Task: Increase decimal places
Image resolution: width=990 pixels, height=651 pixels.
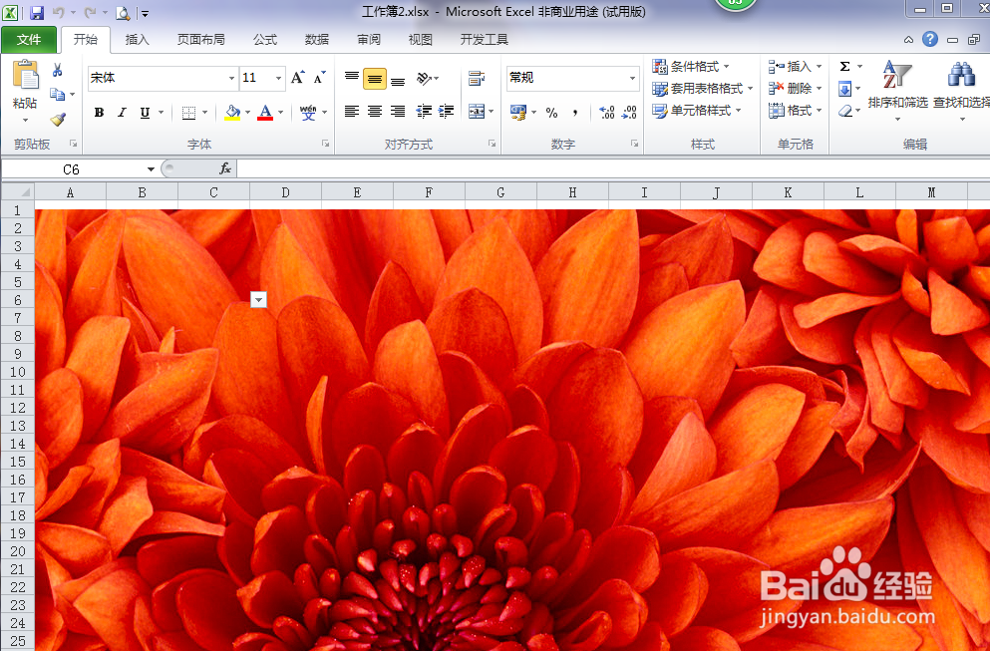Action: 607,113
